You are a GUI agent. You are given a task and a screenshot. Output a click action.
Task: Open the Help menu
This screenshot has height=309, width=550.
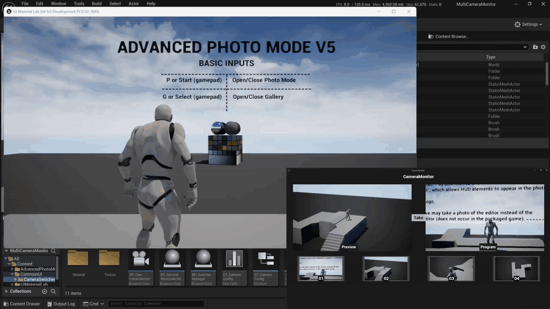click(x=151, y=3)
